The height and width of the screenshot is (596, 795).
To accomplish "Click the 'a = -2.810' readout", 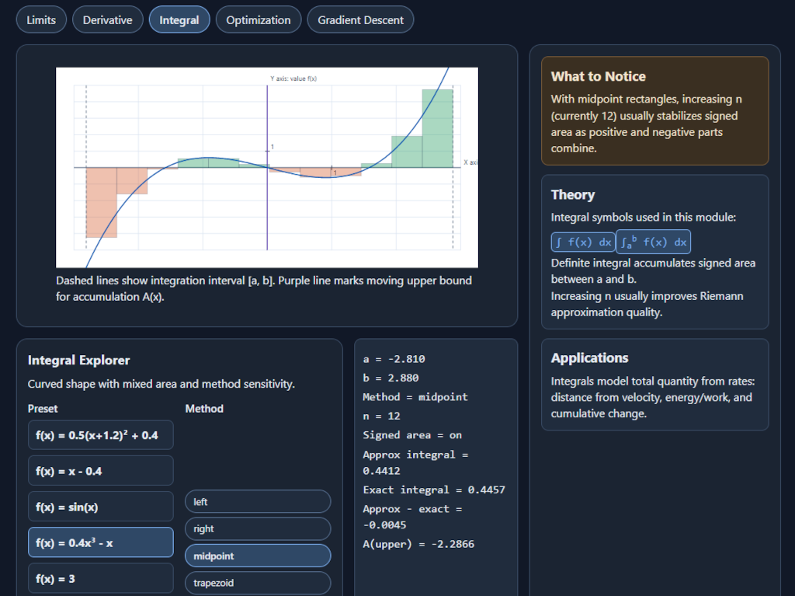I will (x=394, y=359).
